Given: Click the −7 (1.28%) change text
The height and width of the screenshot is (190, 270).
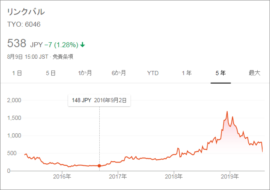Looking at the screenshot, I should tap(61, 45).
